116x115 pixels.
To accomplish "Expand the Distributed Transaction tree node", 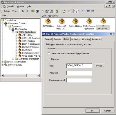I will tap(13, 59).
